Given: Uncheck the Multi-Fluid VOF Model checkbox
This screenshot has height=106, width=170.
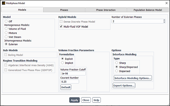Looking at the screenshot, I should (x=61, y=27).
